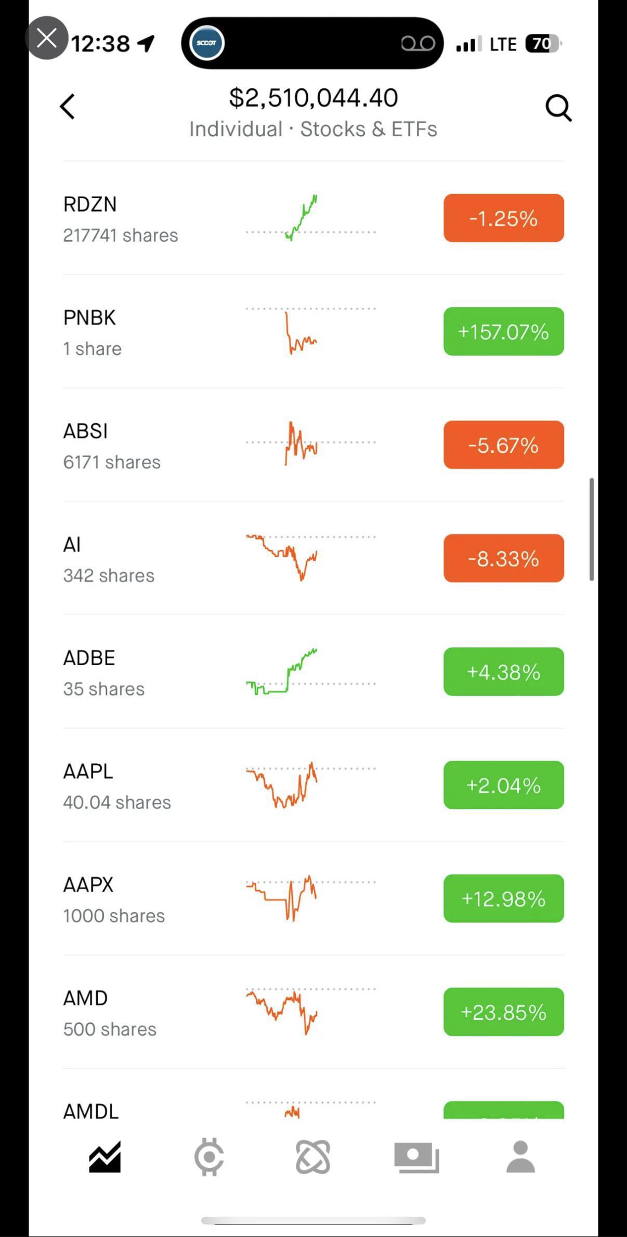Screen dimensions: 627x1237
Task: View the ADBE sparkline chart
Action: coord(310,671)
